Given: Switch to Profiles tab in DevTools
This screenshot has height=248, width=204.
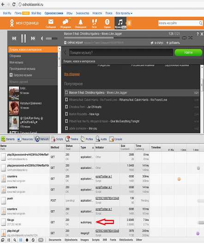Looking at the screenshot, I should tap(87, 139).
